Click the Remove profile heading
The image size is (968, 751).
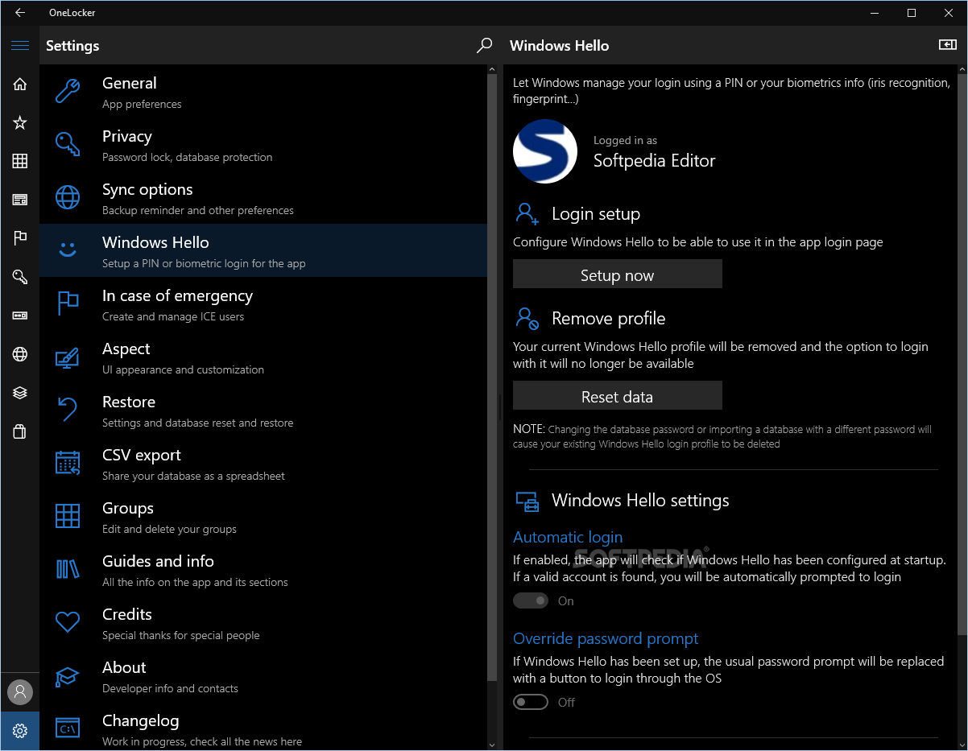tap(609, 319)
